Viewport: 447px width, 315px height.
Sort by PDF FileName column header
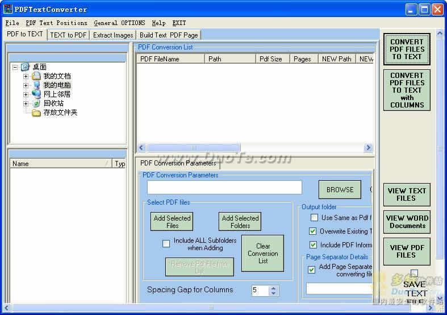(x=171, y=59)
